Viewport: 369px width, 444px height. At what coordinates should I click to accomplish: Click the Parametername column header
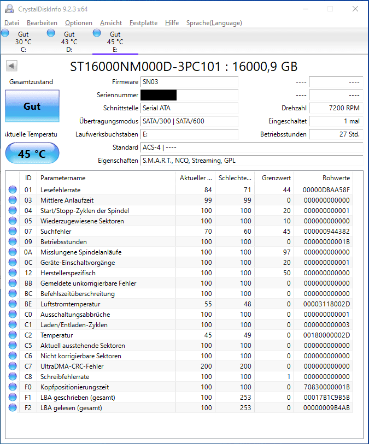pyautogui.click(x=106, y=178)
